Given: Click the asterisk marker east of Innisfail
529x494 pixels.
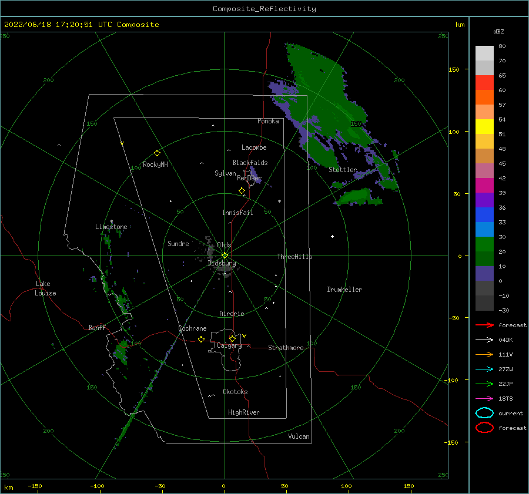Looking at the screenshot, I should [279, 201].
